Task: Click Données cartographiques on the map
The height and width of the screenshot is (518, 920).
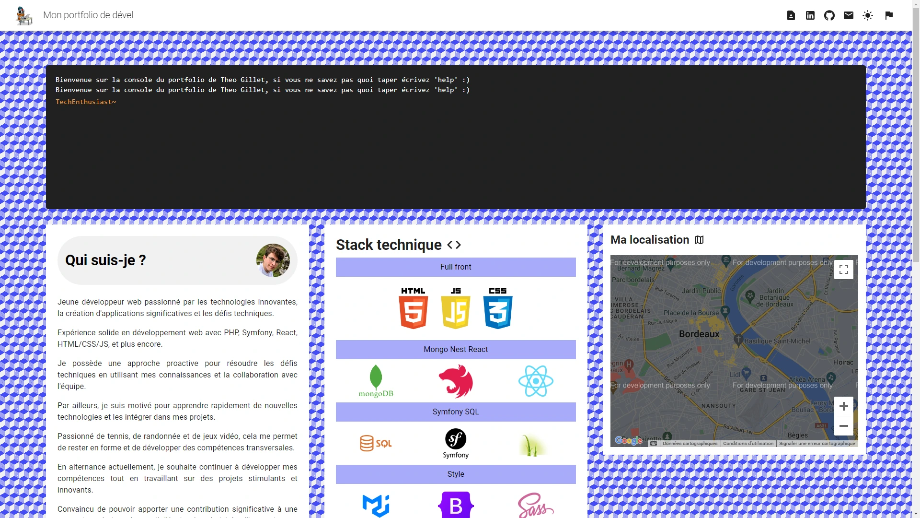Action: pos(690,444)
